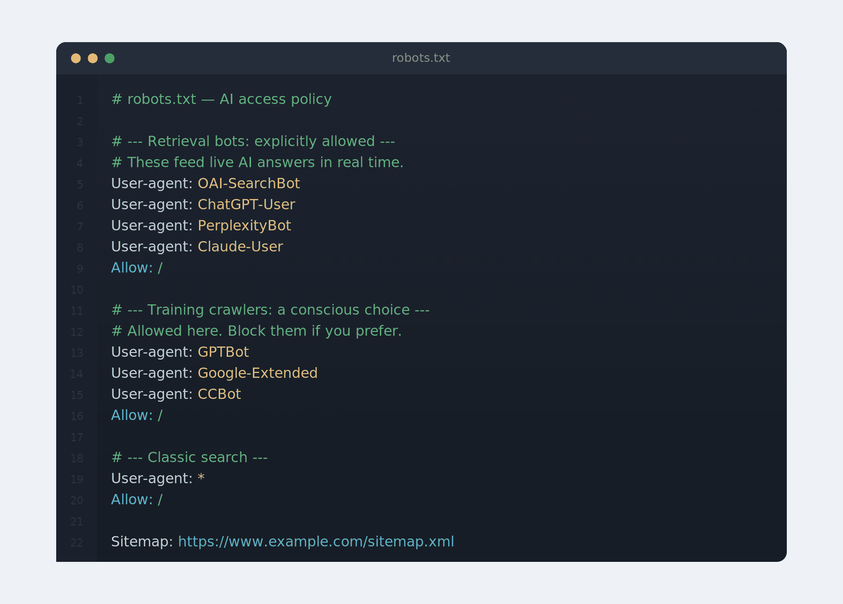Click the 'Sitemap:' keyword

(x=142, y=542)
